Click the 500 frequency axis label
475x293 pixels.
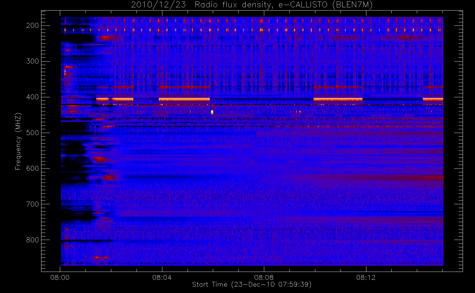coord(33,133)
